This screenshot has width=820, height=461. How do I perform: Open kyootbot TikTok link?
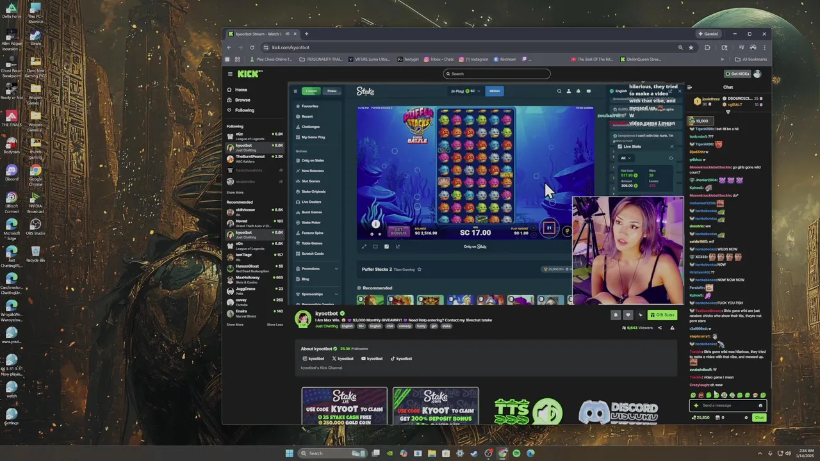pos(401,359)
